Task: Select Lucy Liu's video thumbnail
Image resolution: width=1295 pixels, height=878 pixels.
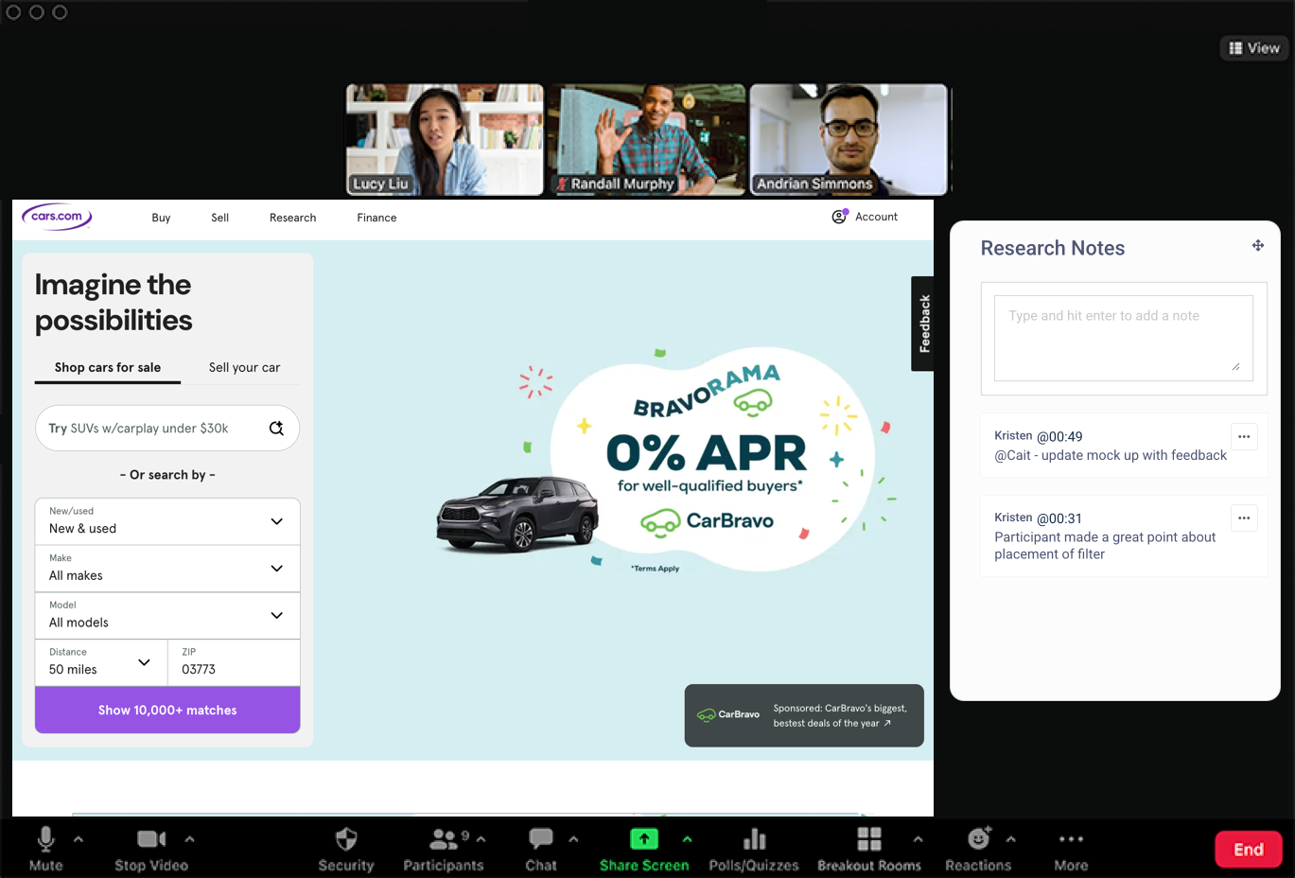Action: 445,140
